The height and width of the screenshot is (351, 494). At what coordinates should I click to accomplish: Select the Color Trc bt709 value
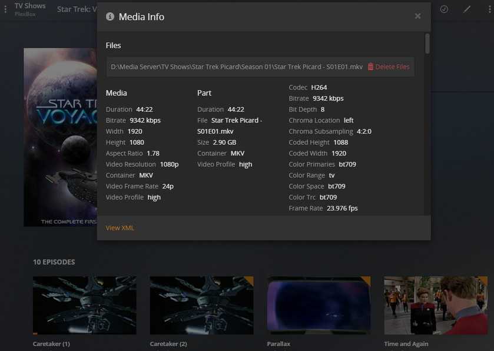(328, 197)
